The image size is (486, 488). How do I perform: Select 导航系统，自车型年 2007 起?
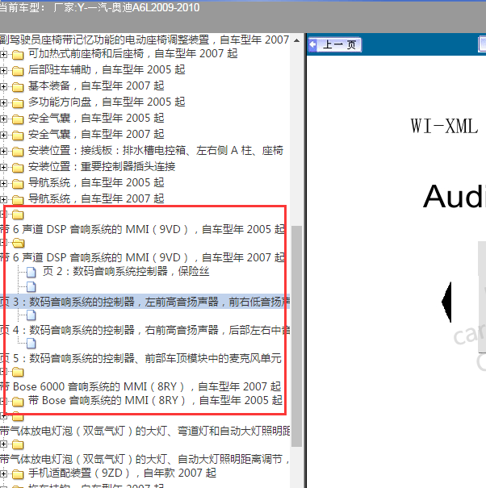point(96,198)
